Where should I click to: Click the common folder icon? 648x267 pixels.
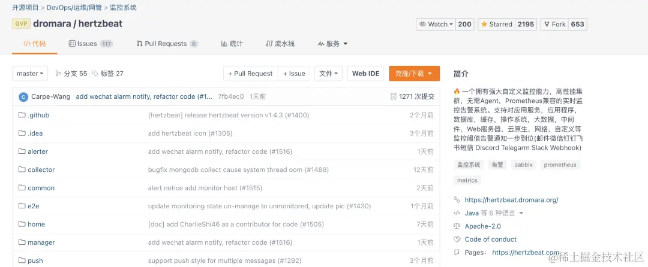22,187
